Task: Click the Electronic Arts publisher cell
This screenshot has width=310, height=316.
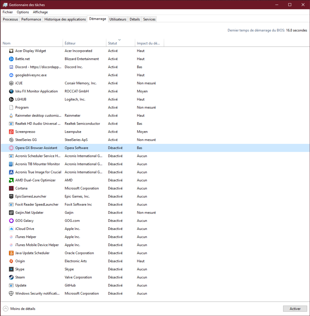Action: click(76, 261)
